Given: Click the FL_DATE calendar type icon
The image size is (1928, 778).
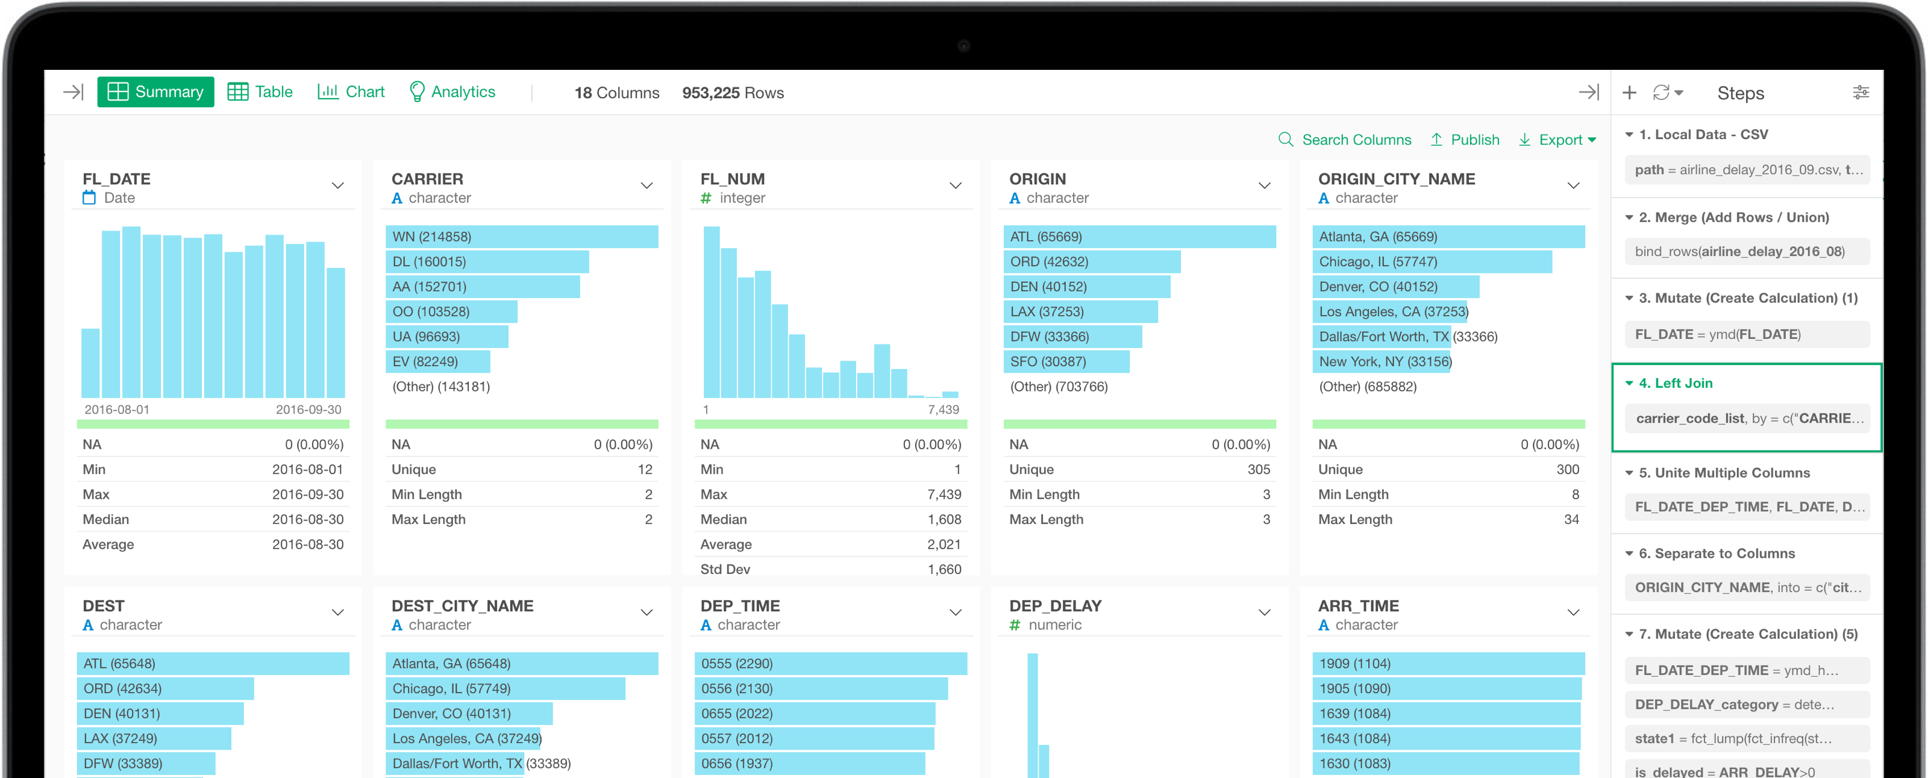Looking at the screenshot, I should point(89,198).
